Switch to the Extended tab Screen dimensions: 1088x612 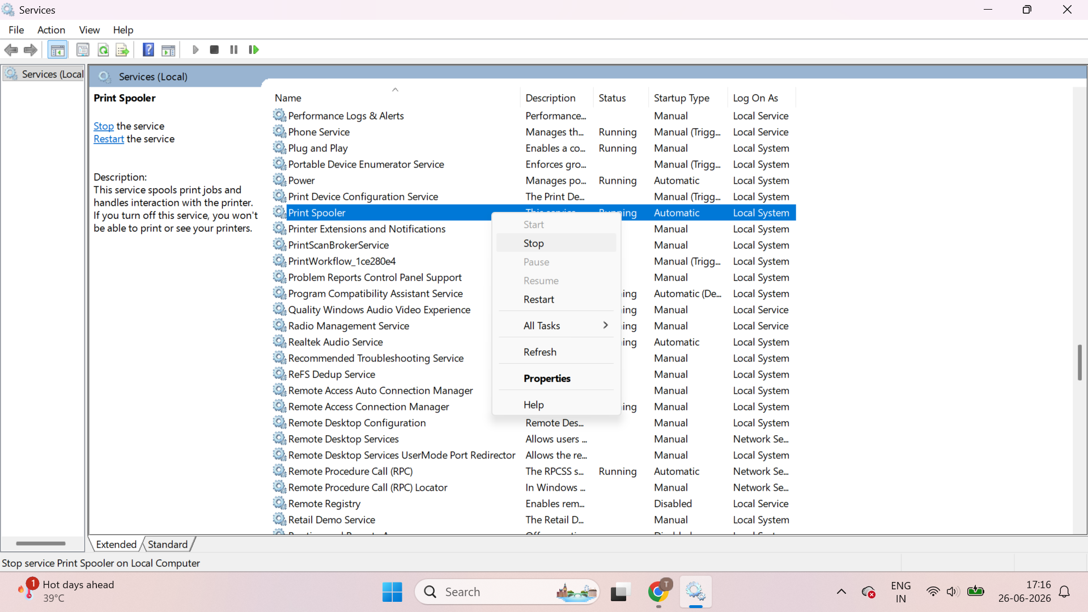[116, 544]
